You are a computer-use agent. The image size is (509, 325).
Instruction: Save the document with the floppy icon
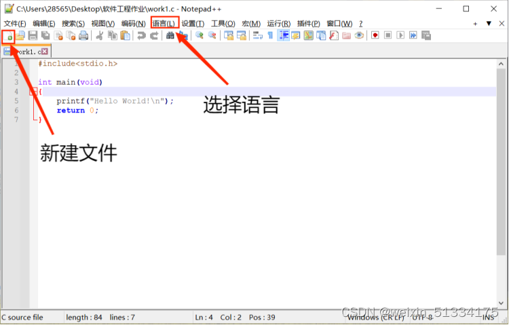33,35
